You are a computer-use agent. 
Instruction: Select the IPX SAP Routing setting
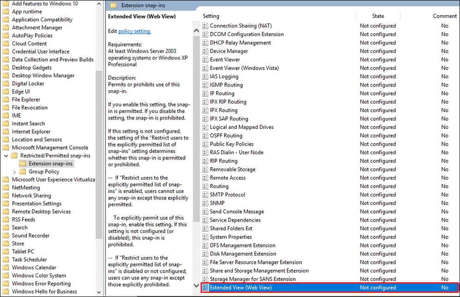229,119
